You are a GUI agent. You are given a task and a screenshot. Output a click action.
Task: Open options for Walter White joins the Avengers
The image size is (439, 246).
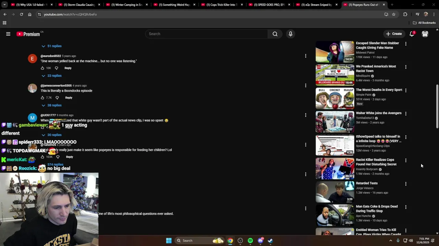coord(406,113)
